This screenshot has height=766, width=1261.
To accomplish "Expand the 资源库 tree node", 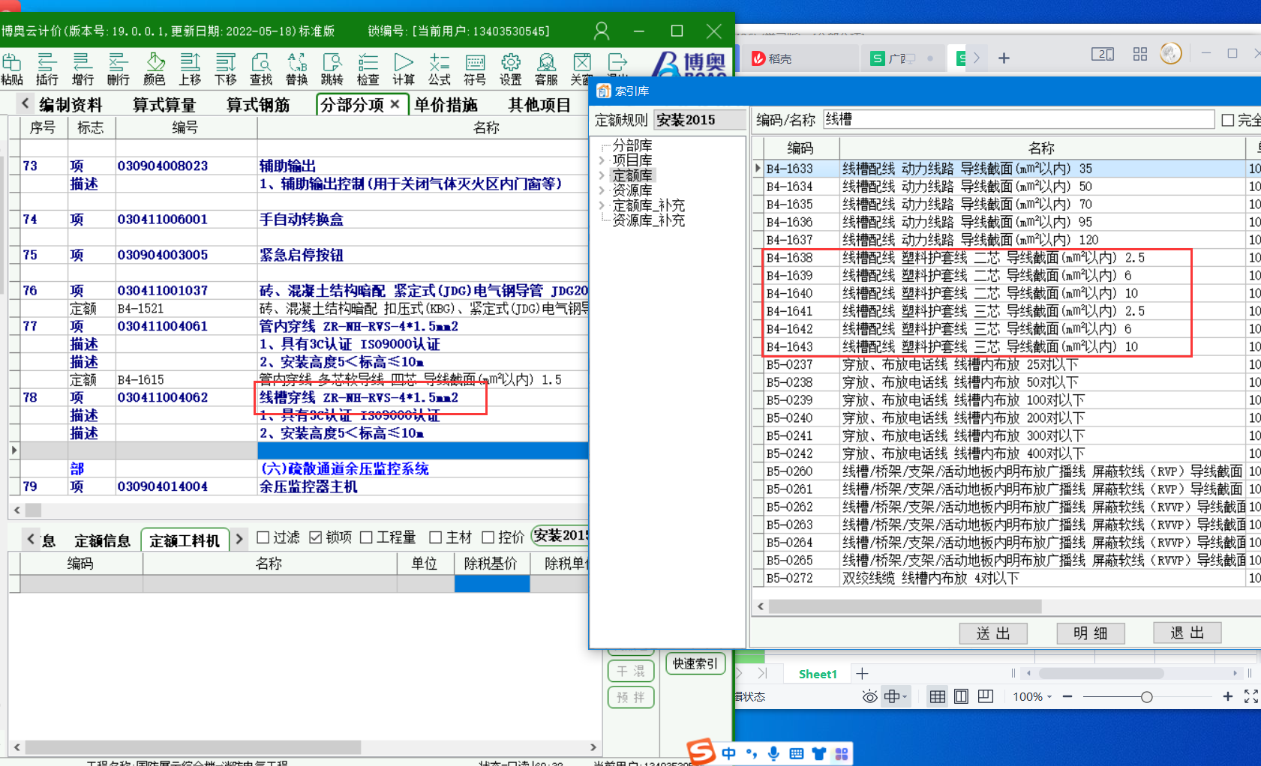I will pyautogui.click(x=602, y=190).
